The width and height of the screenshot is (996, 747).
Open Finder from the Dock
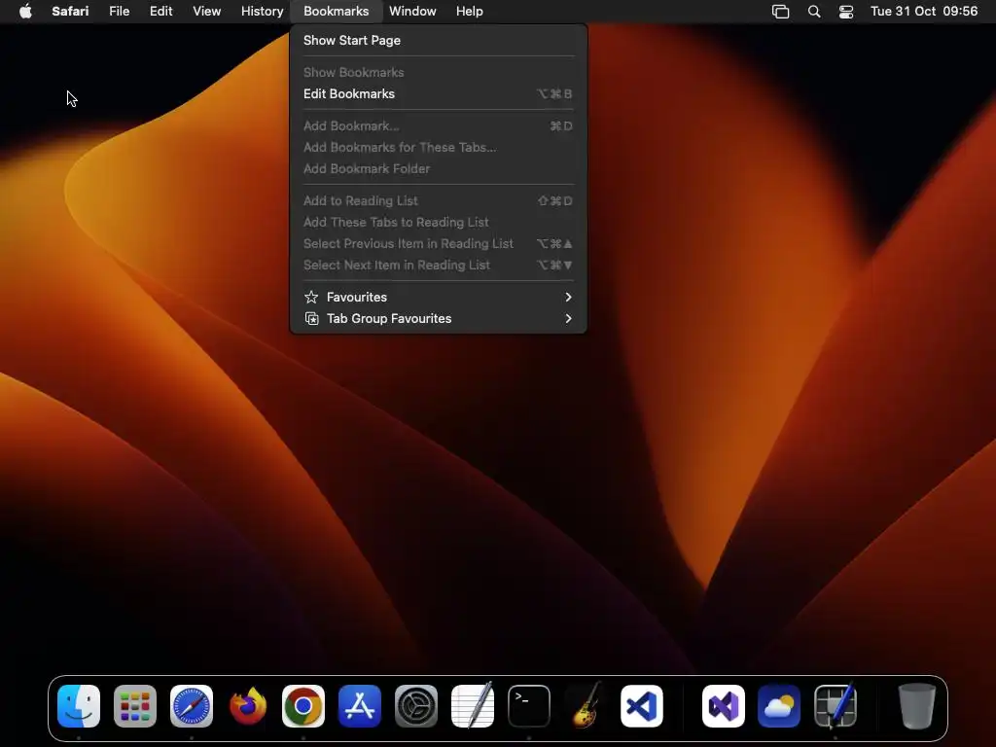coord(79,706)
